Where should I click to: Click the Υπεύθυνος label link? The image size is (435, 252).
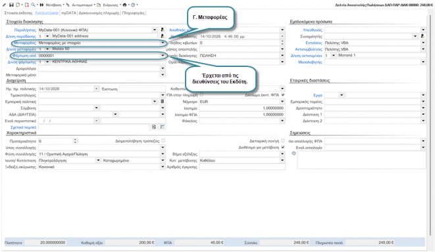(x=313, y=30)
